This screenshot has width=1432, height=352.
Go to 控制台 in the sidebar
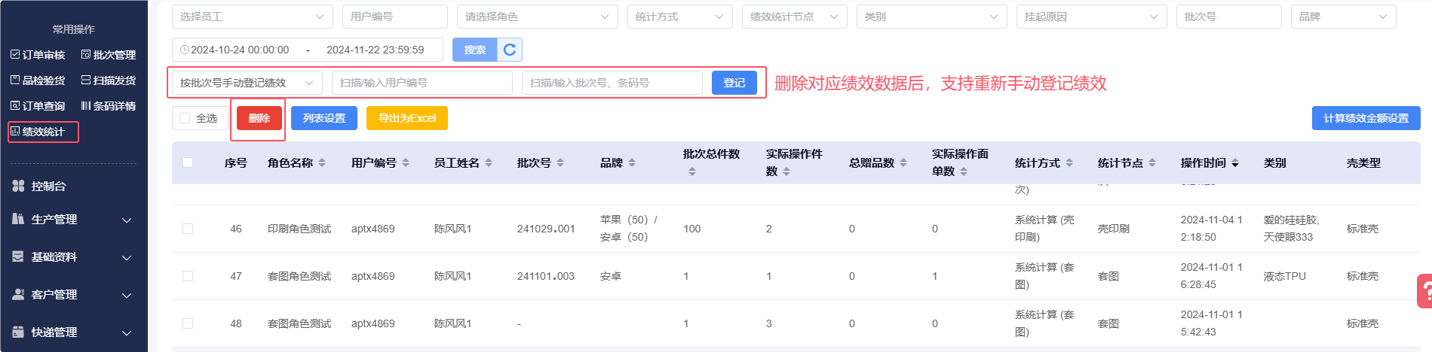tap(48, 186)
